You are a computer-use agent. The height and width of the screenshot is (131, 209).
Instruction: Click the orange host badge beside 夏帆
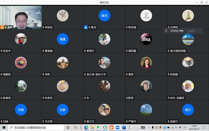2,27
